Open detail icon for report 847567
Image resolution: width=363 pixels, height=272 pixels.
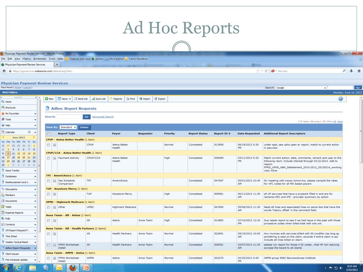(x=54, y=181)
